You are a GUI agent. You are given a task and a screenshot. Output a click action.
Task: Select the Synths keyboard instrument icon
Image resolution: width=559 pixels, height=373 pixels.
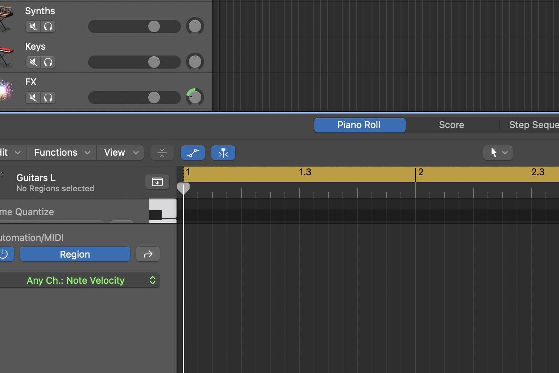click(6, 19)
